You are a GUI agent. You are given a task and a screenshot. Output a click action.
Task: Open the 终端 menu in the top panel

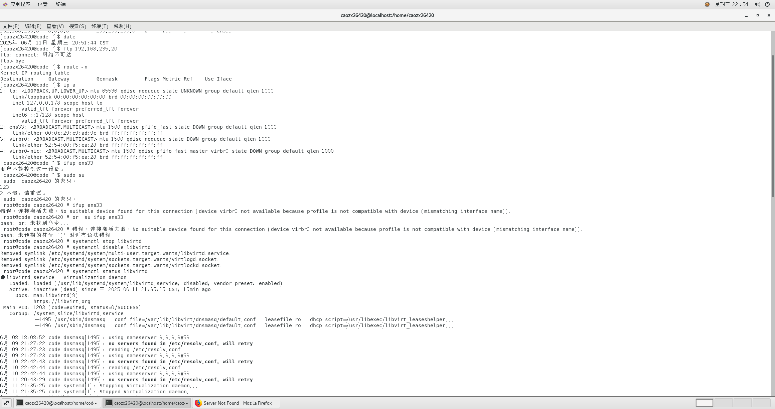point(60,4)
